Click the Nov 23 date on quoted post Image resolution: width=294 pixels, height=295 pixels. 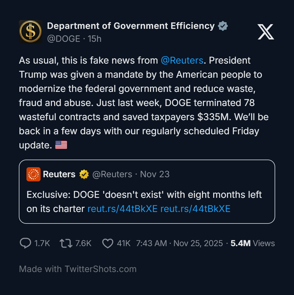(155, 174)
